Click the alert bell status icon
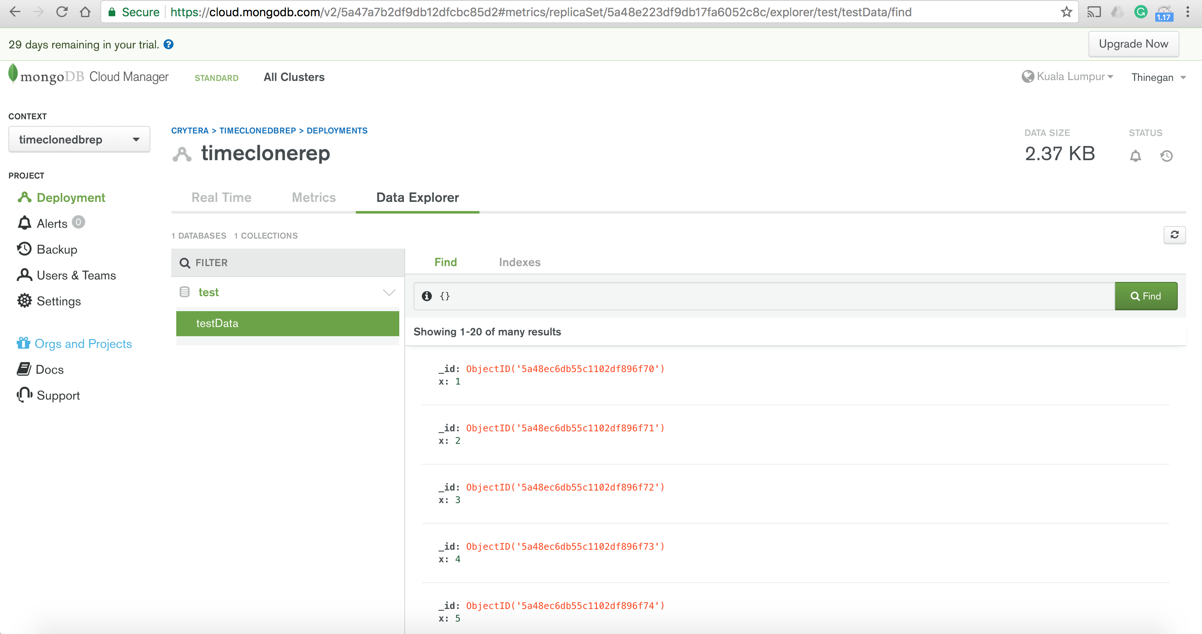This screenshot has height=634, width=1202. click(1135, 156)
